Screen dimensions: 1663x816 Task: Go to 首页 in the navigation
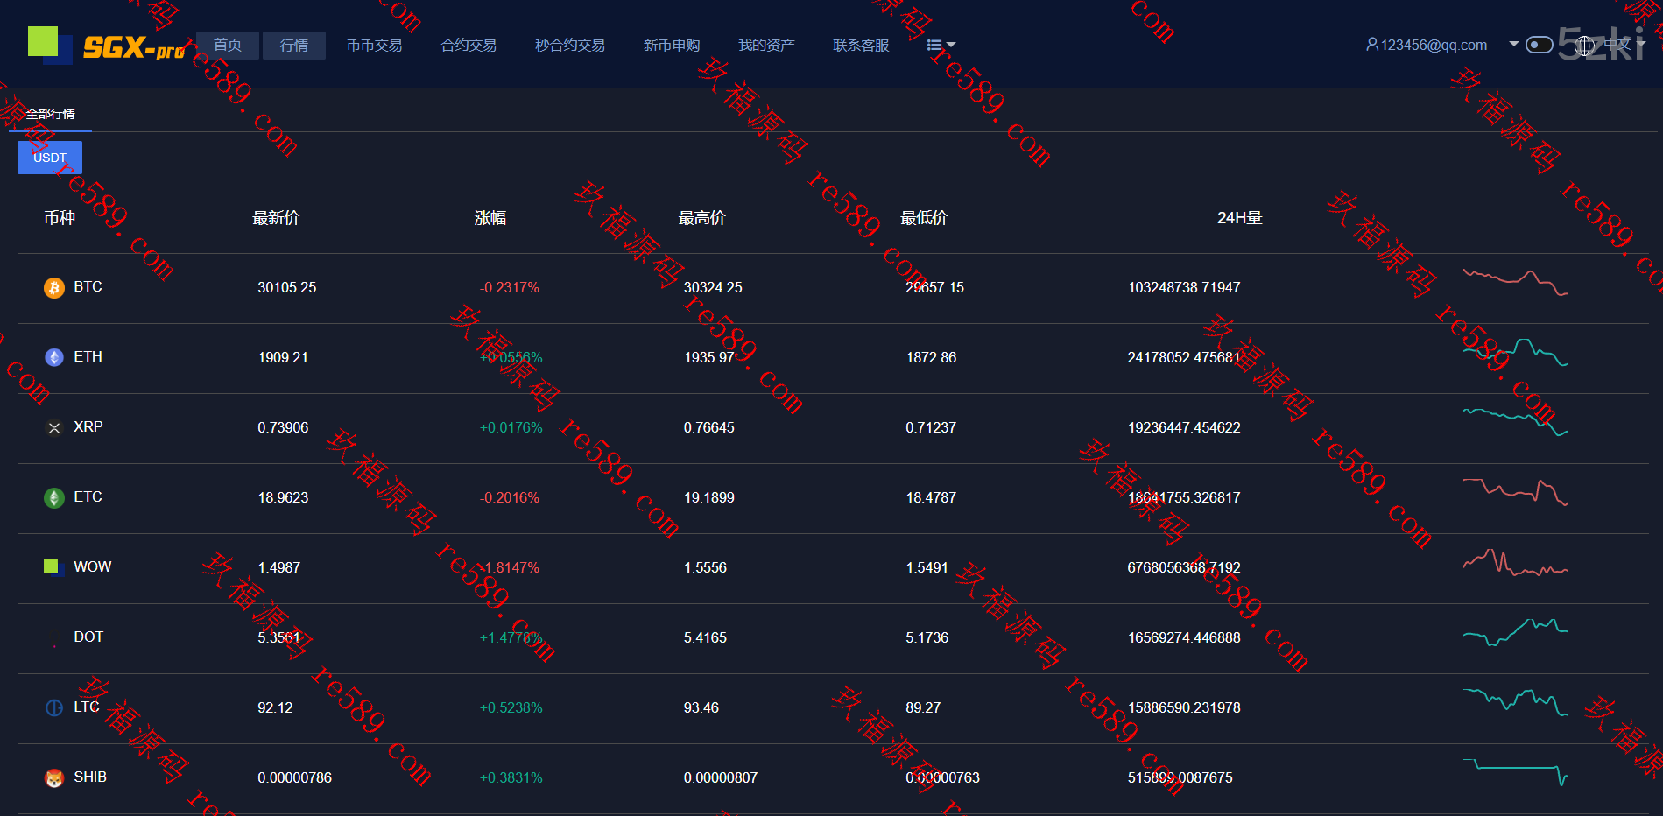228,46
